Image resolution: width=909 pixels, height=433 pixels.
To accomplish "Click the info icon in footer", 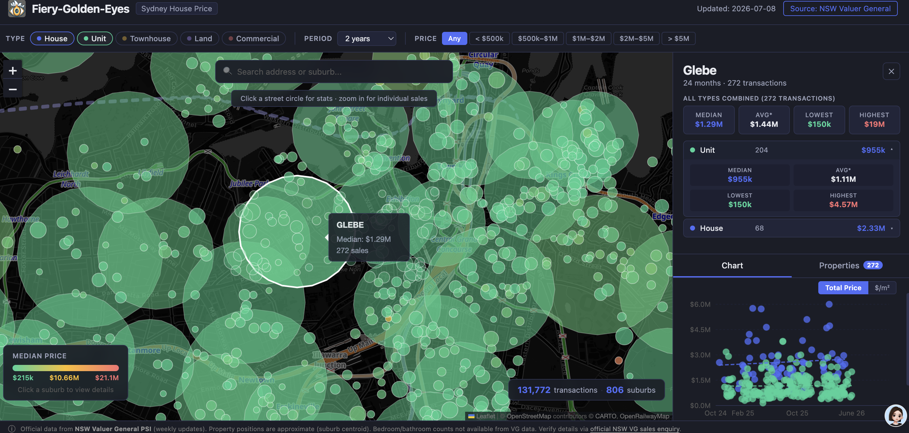I will [x=12, y=428].
